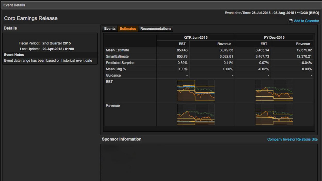322x181 pixels.
Task: Select the Estimates tab
Action: [x=128, y=29]
